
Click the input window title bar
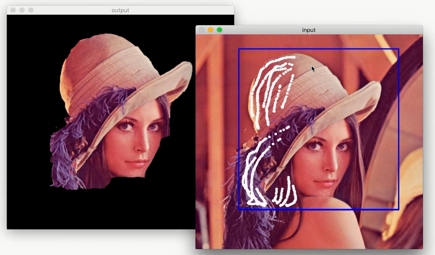[309, 30]
